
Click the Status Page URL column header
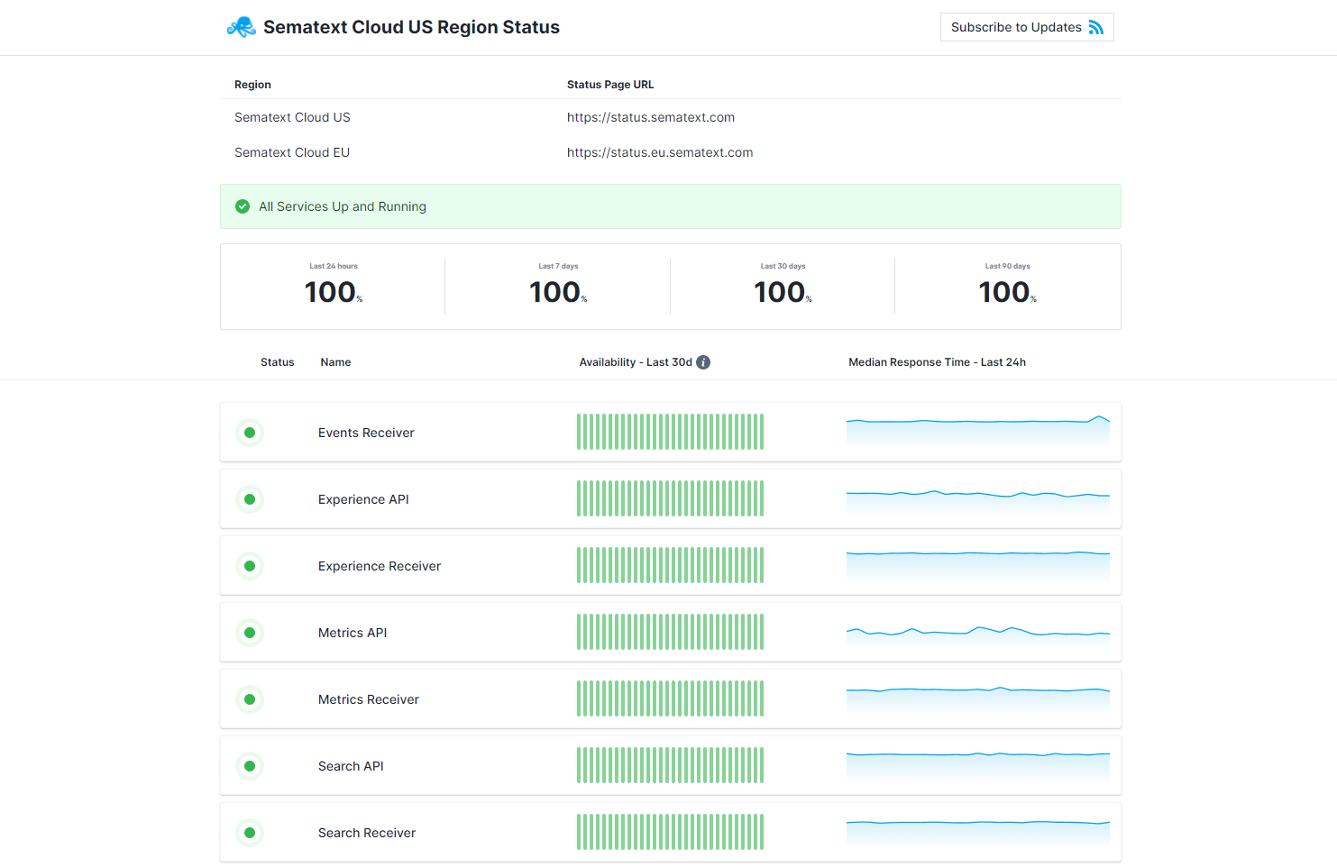(x=610, y=85)
